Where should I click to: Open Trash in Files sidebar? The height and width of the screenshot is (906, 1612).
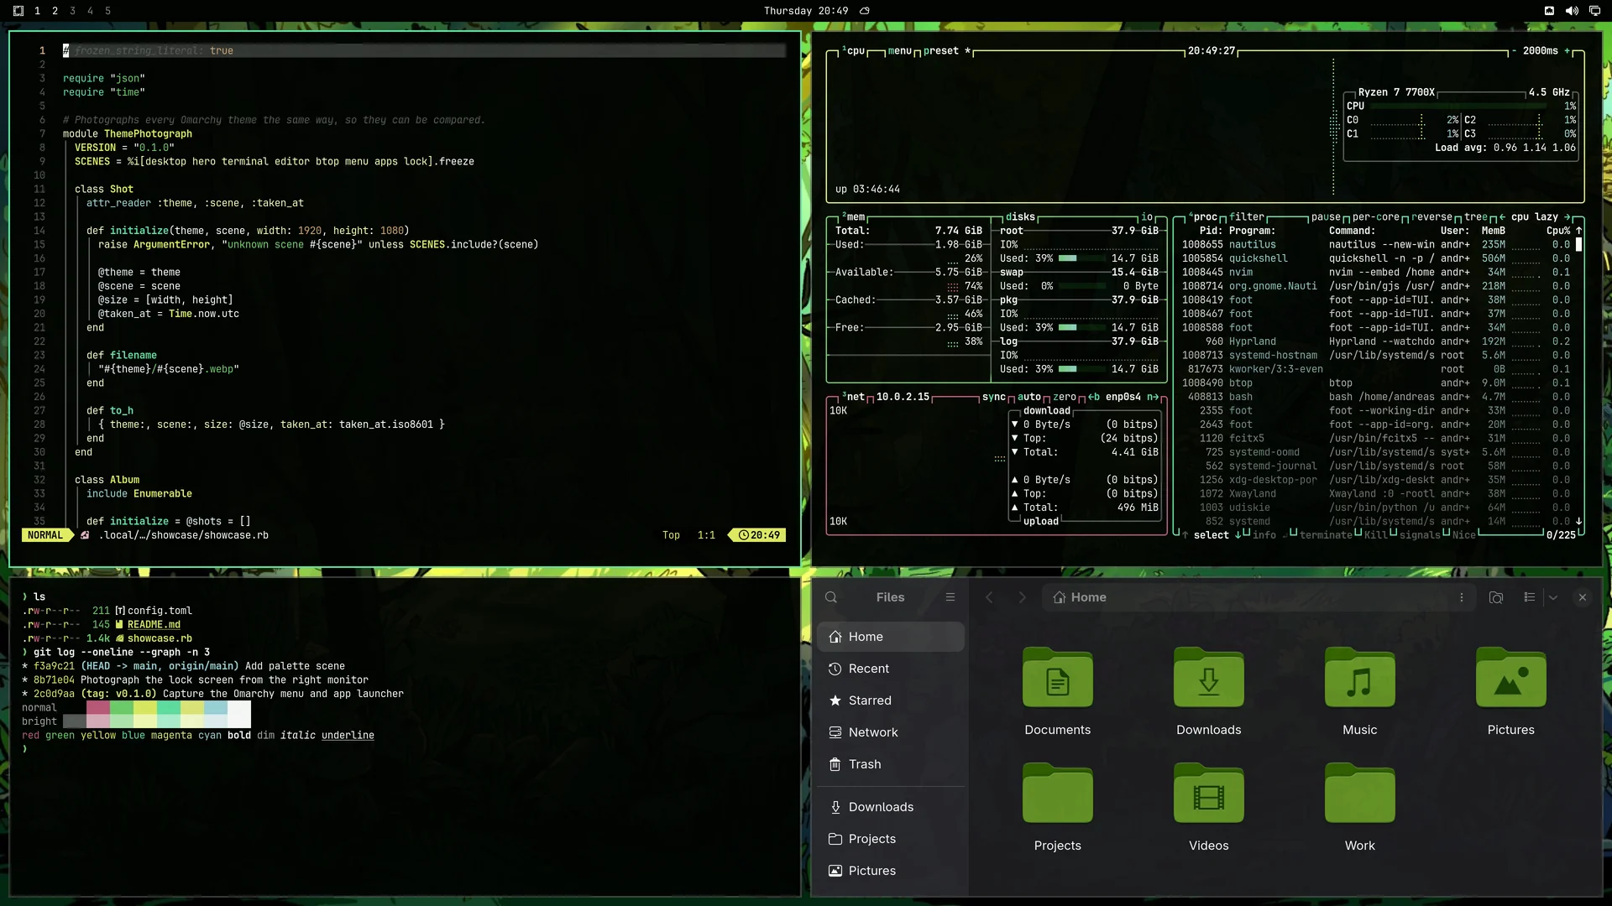[891, 764]
